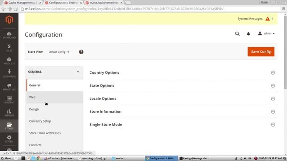The image size is (287, 161).
Task: Click the Store View help question mark
Action: tap(81, 52)
